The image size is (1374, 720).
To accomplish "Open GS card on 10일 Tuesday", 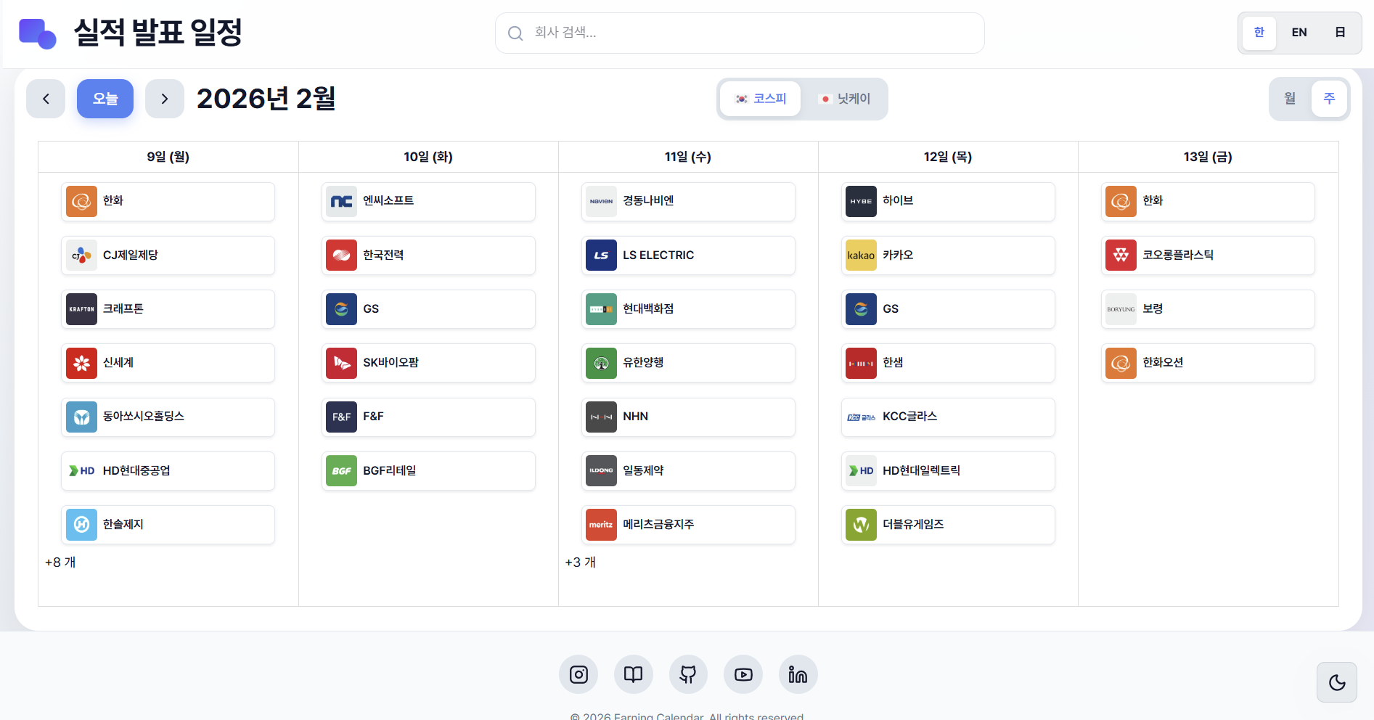I will coord(428,309).
